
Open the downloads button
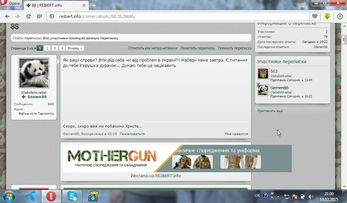[x=340, y=16]
